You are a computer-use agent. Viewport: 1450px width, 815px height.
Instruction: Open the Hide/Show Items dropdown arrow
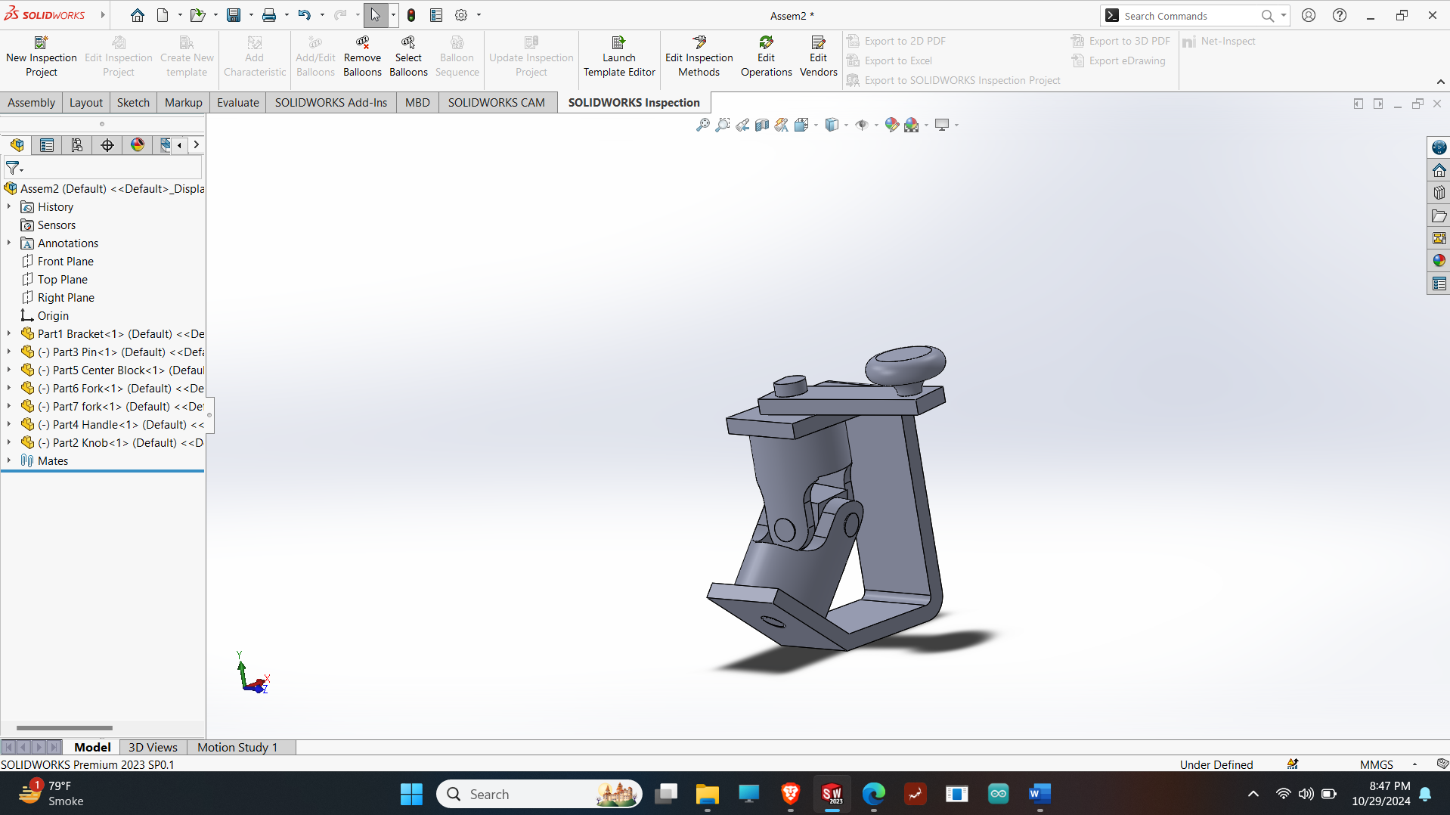tap(875, 125)
